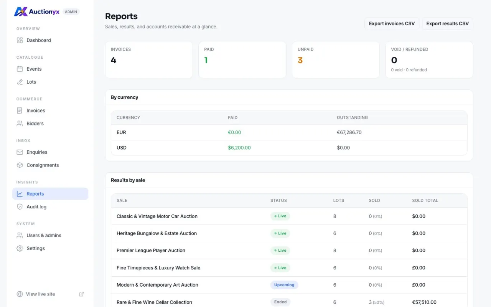Open the Bidders list
The width and height of the screenshot is (491, 307).
50,124
